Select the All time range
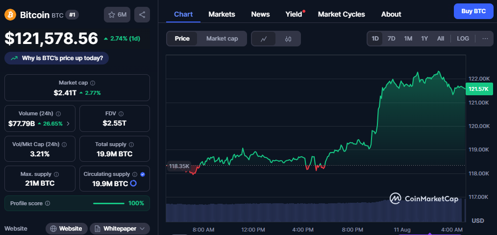This screenshot has width=497, height=235. (441, 39)
